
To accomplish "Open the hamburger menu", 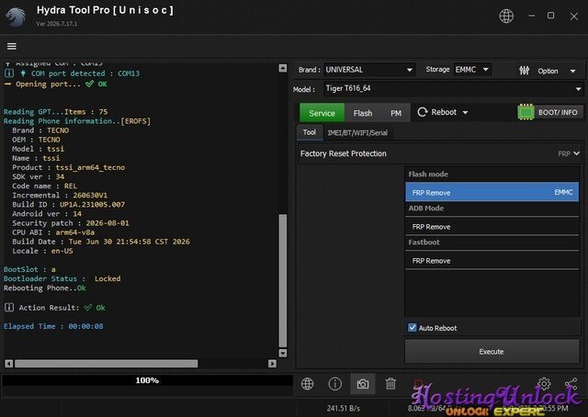I will point(12,46).
